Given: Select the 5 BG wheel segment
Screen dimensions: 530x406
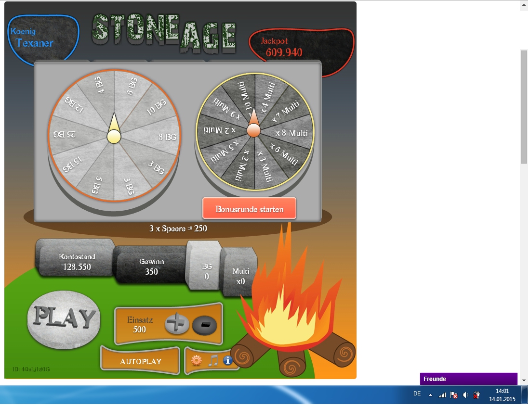Looking at the screenshot, I should (x=96, y=185).
